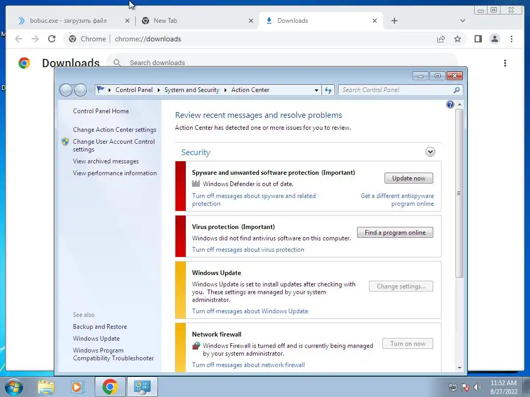
Task: Click the firewall Turn on now button
Action: click(408, 344)
